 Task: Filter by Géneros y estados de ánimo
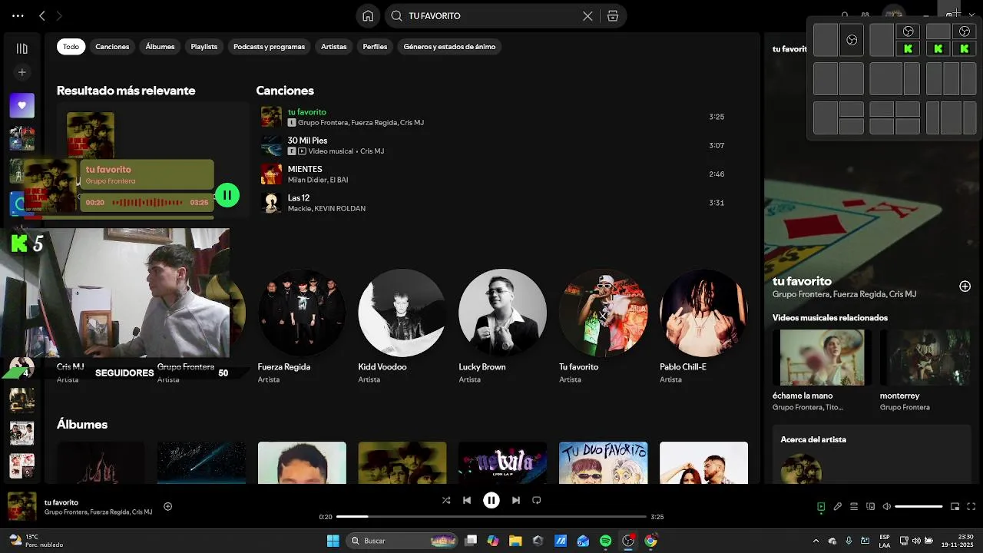click(449, 47)
